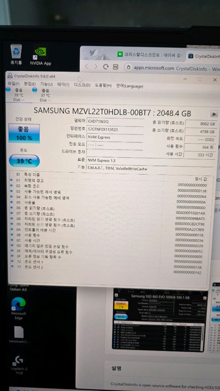Open the heromadv2 file on desktop

tap(19, 334)
